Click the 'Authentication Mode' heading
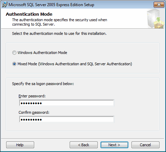Image resolution: width=166 pixels, height=152 pixels. pyautogui.click(x=29, y=14)
